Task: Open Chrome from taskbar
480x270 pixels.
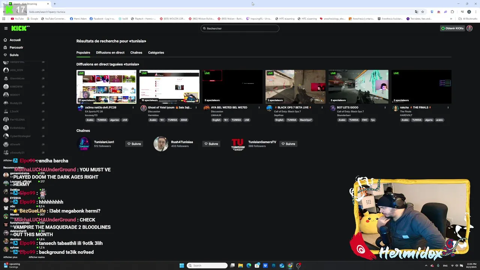Action: (290, 265)
